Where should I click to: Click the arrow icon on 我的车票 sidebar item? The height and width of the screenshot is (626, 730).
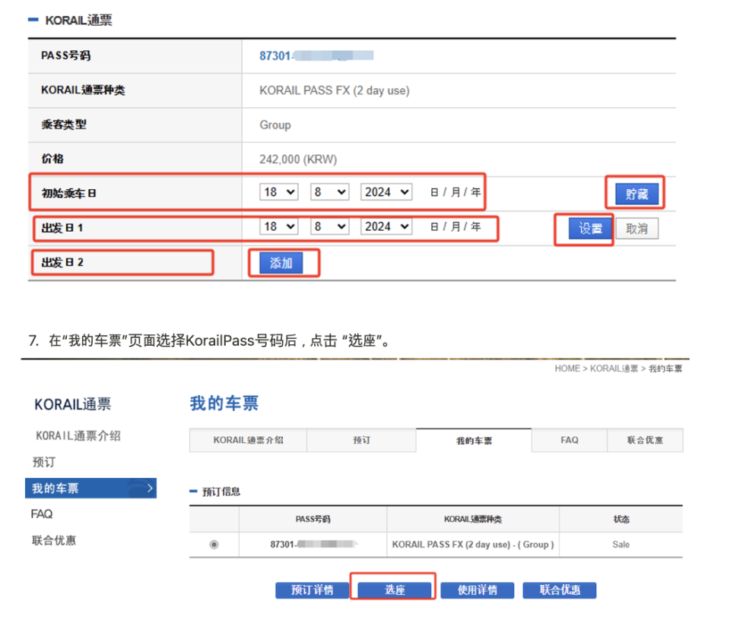(x=150, y=488)
